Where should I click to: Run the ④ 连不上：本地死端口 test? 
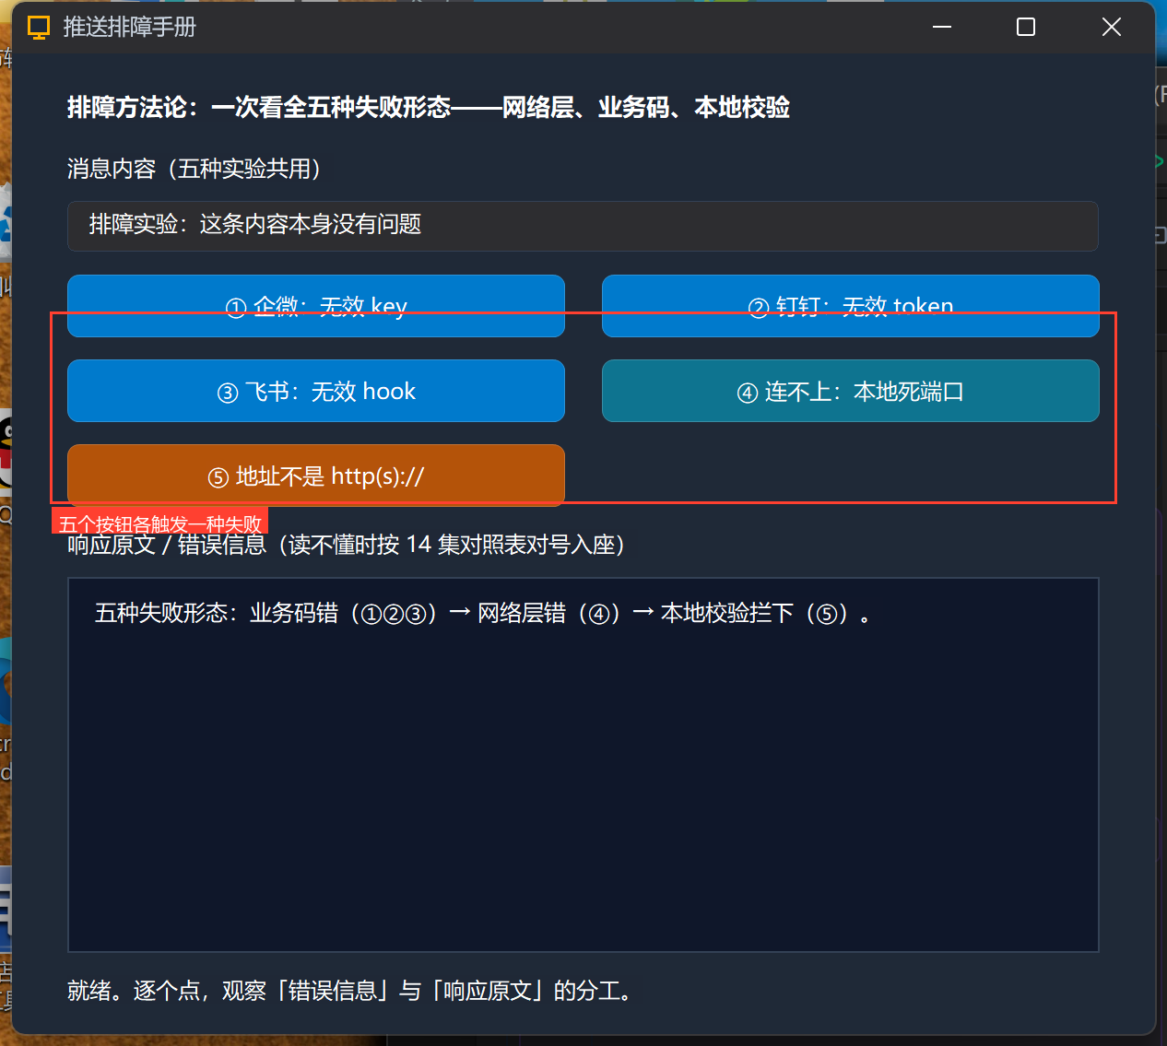click(x=850, y=391)
